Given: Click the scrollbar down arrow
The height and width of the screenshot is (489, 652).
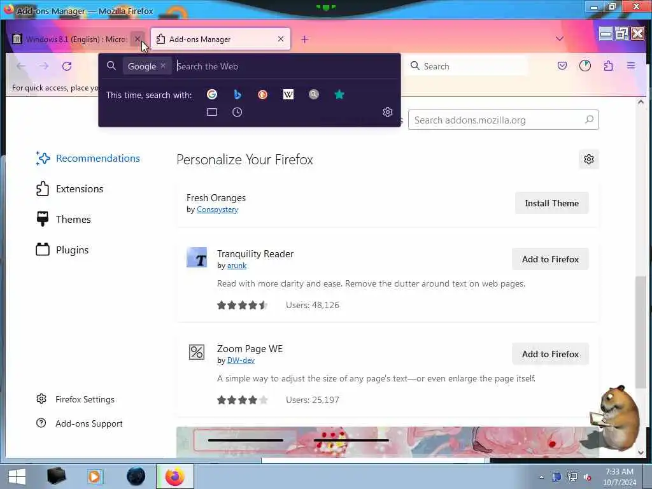Looking at the screenshot, I should pyautogui.click(x=641, y=453).
